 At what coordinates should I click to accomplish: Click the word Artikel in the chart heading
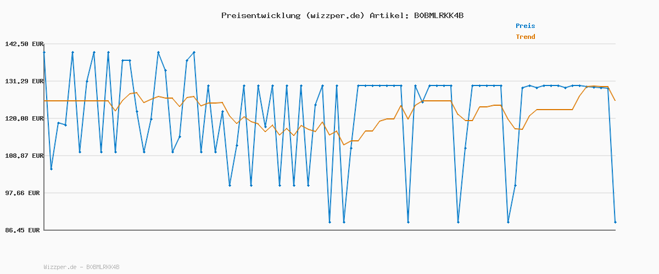(388, 15)
